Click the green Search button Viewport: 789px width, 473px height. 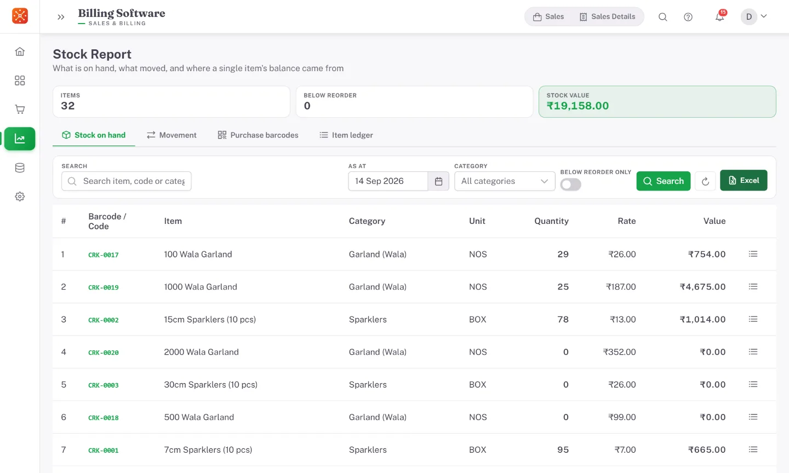pos(664,181)
